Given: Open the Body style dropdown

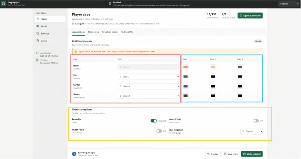Looking at the screenshot, I should click(148, 67).
